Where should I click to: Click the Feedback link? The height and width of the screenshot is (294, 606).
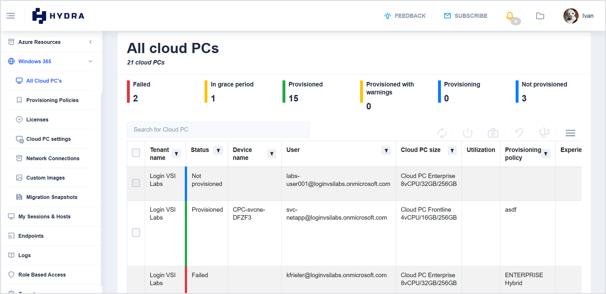(x=405, y=16)
